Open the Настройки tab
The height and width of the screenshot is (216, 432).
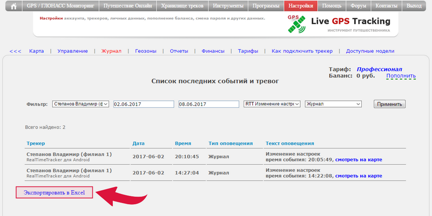[300, 6]
